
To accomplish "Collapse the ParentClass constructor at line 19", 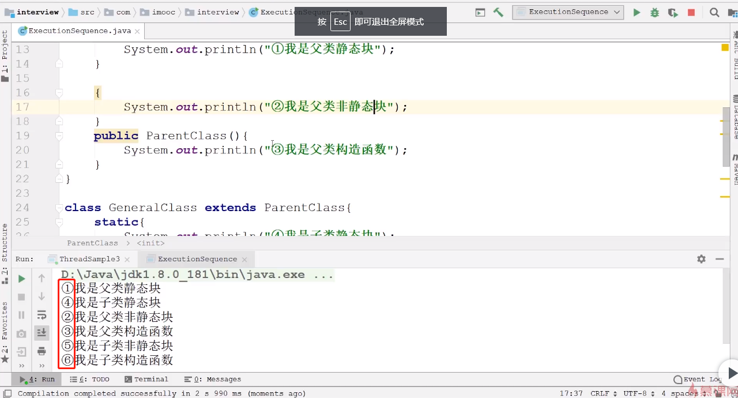I will coord(59,136).
